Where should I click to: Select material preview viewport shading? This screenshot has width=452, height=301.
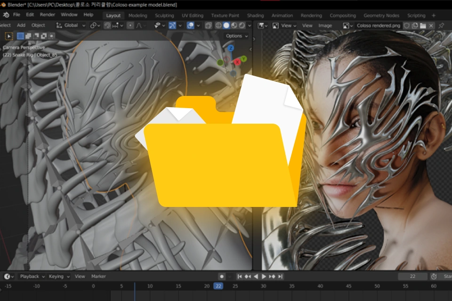(234, 25)
